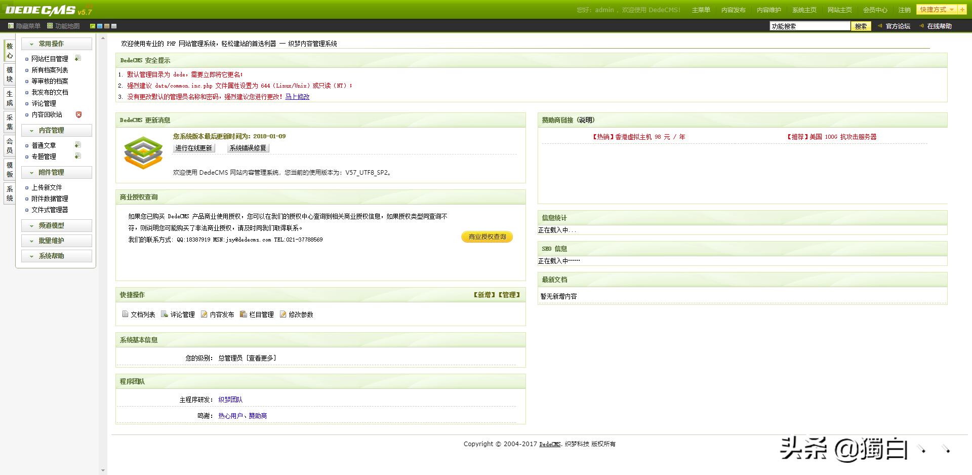The image size is (972, 475).
Task: Click the DedeCMS link in the footer
Action: pyautogui.click(x=550, y=444)
